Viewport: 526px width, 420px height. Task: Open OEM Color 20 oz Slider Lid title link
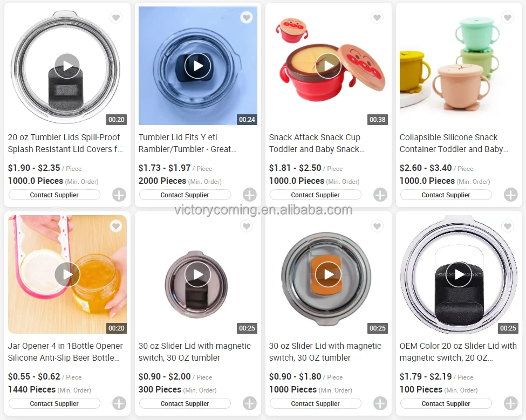coord(458,352)
